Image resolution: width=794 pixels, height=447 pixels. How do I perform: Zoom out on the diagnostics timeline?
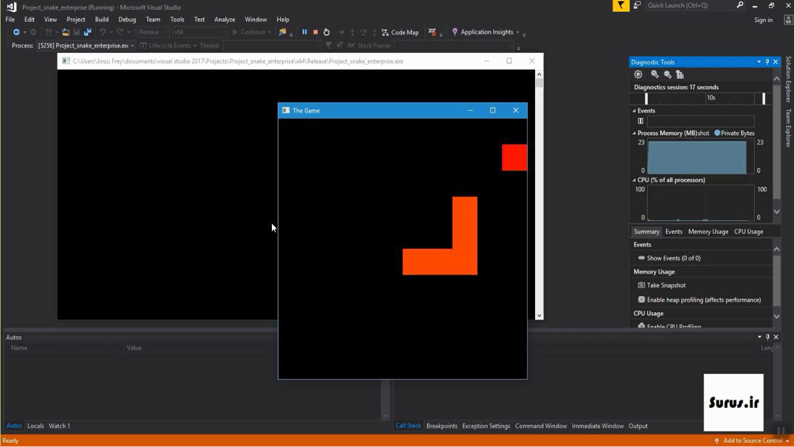point(668,74)
